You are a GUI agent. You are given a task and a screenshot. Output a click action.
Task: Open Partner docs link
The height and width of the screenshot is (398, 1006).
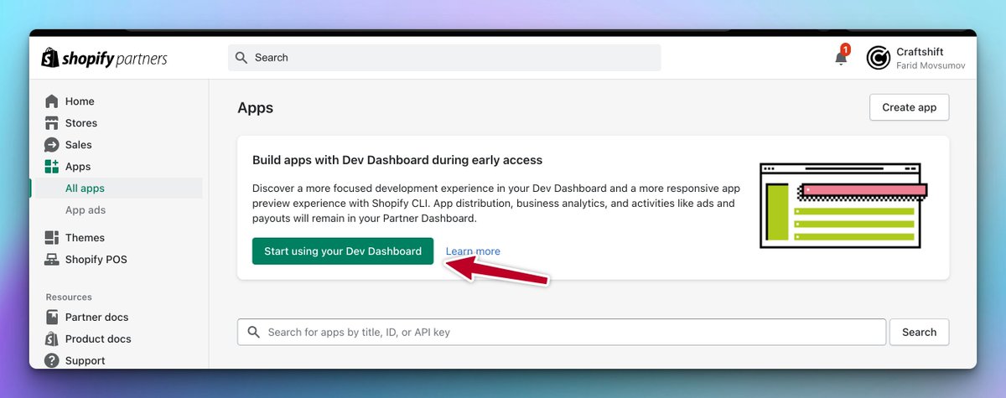97,318
